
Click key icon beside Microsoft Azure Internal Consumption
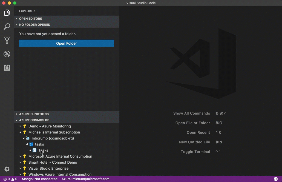click(25, 156)
